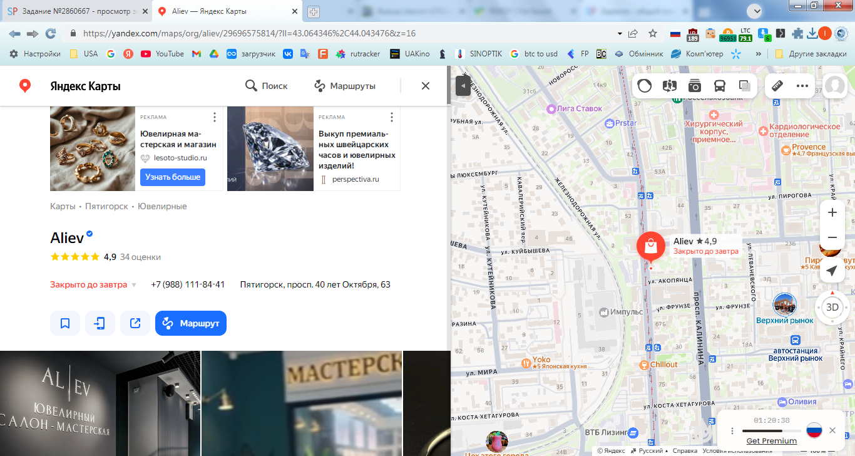
Task: Open the 34 оценки ratings link
Action: 140,257
